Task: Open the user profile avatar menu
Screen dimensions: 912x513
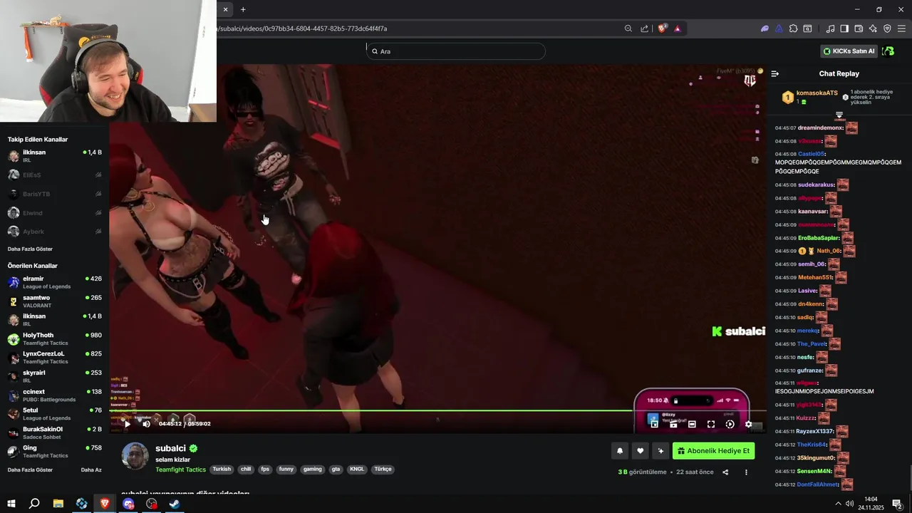Action: click(x=888, y=51)
